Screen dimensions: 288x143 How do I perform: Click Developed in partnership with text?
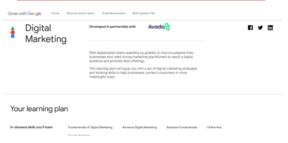112,27
